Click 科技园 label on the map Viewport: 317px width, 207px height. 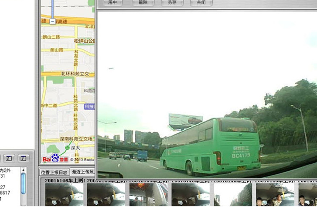(89, 106)
